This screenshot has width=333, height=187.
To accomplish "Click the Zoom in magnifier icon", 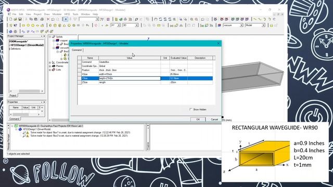I will click(x=192, y=19).
